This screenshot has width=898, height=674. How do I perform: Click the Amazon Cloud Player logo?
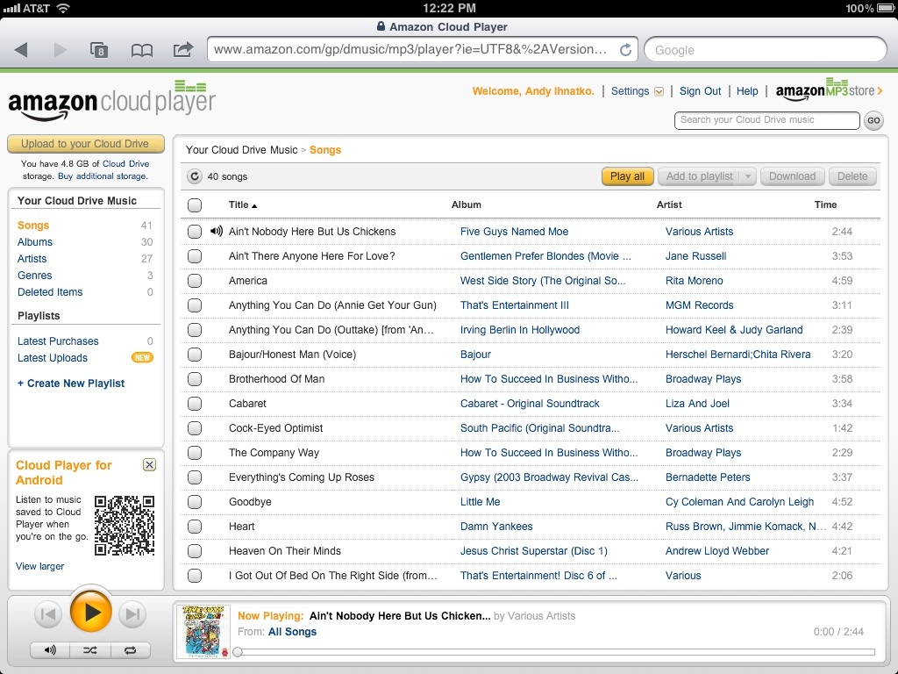(x=111, y=101)
